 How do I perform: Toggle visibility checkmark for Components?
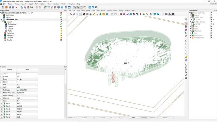point(211,38)
